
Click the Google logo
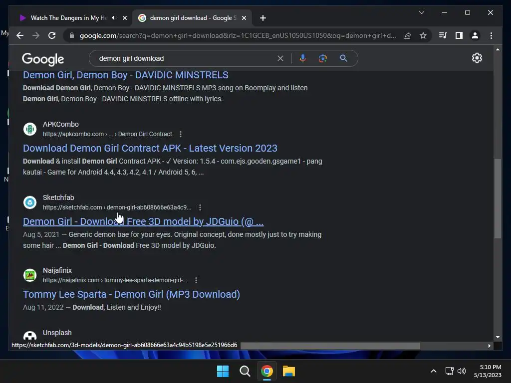tap(43, 59)
